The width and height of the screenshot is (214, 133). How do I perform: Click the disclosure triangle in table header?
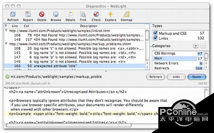[6, 25]
